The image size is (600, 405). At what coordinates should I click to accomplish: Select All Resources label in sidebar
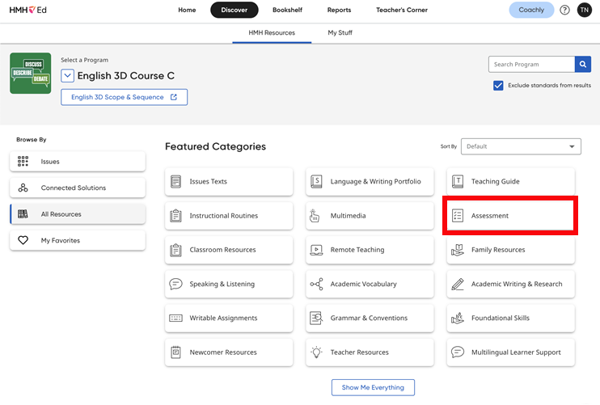click(61, 214)
